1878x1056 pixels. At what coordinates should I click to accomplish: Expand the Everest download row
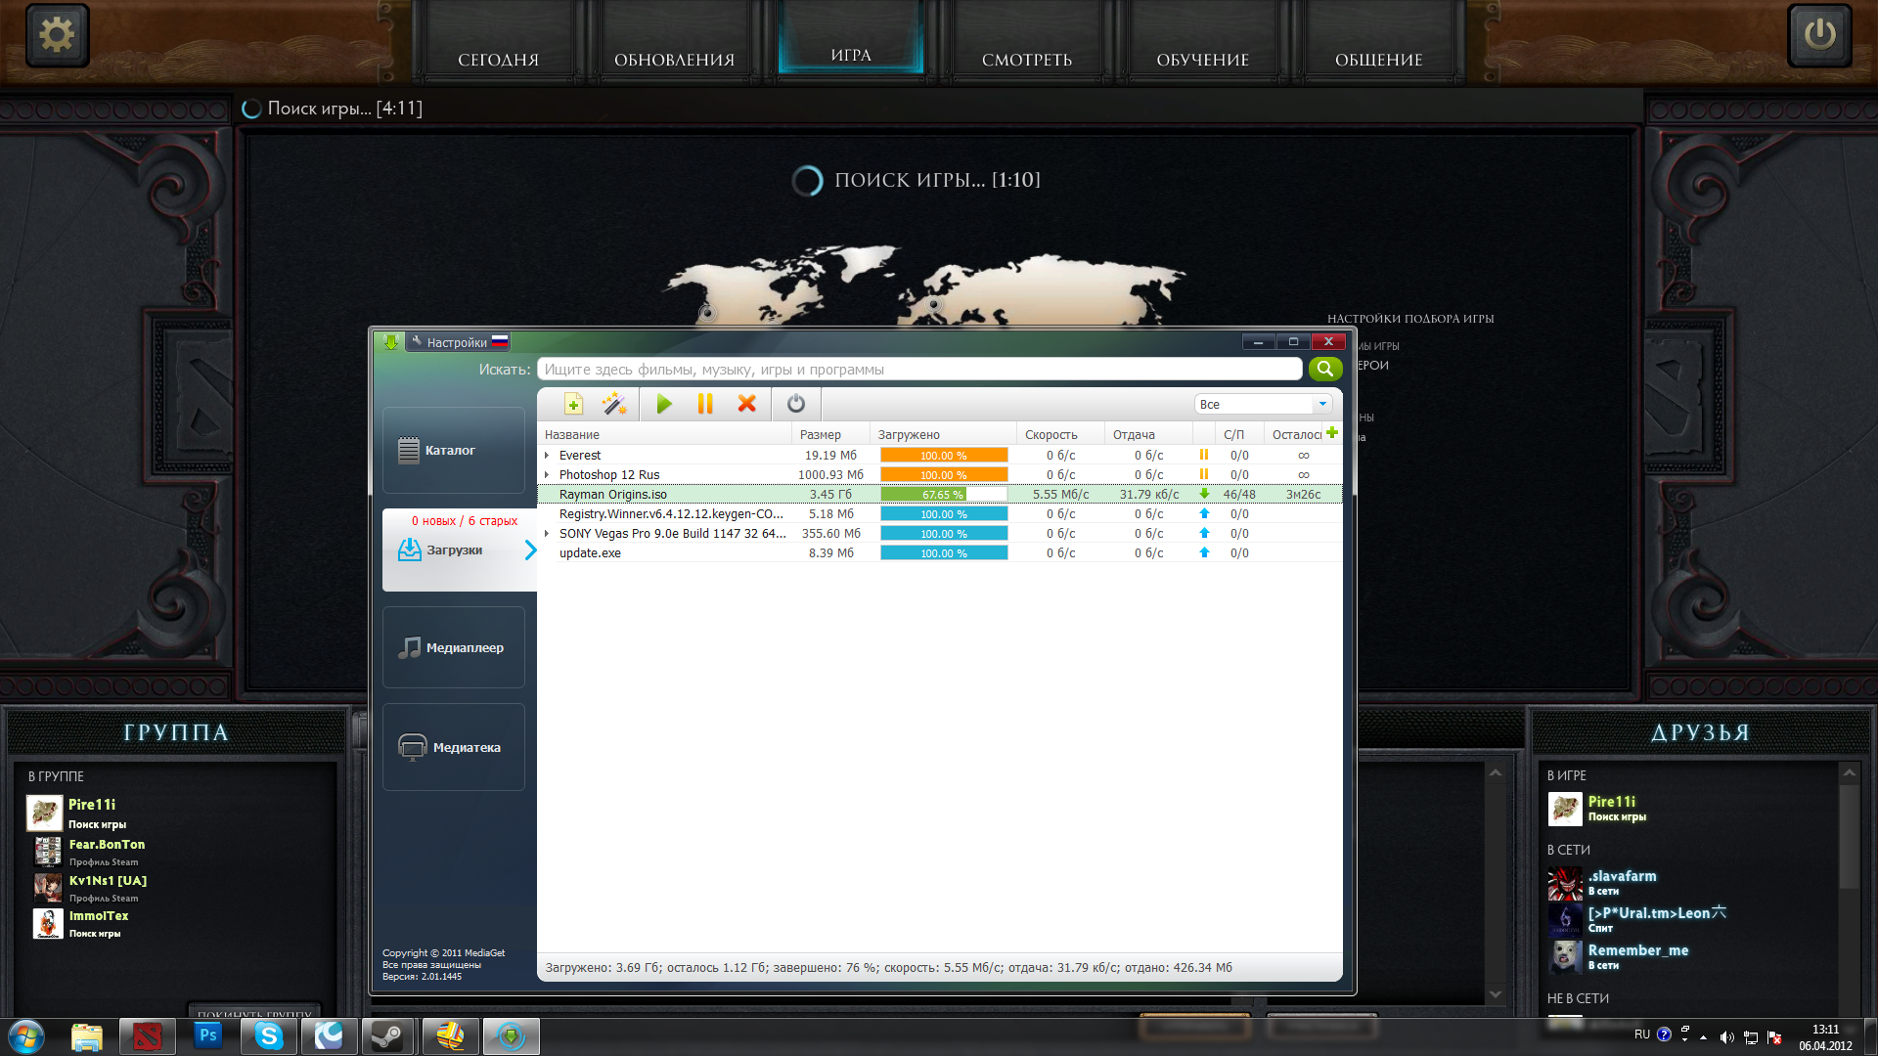coord(547,456)
